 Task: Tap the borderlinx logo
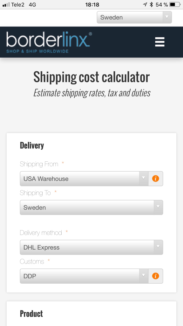click(x=49, y=42)
